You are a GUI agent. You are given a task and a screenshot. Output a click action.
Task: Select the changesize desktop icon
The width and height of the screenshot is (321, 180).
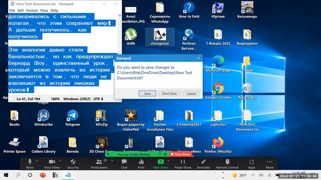click(159, 36)
